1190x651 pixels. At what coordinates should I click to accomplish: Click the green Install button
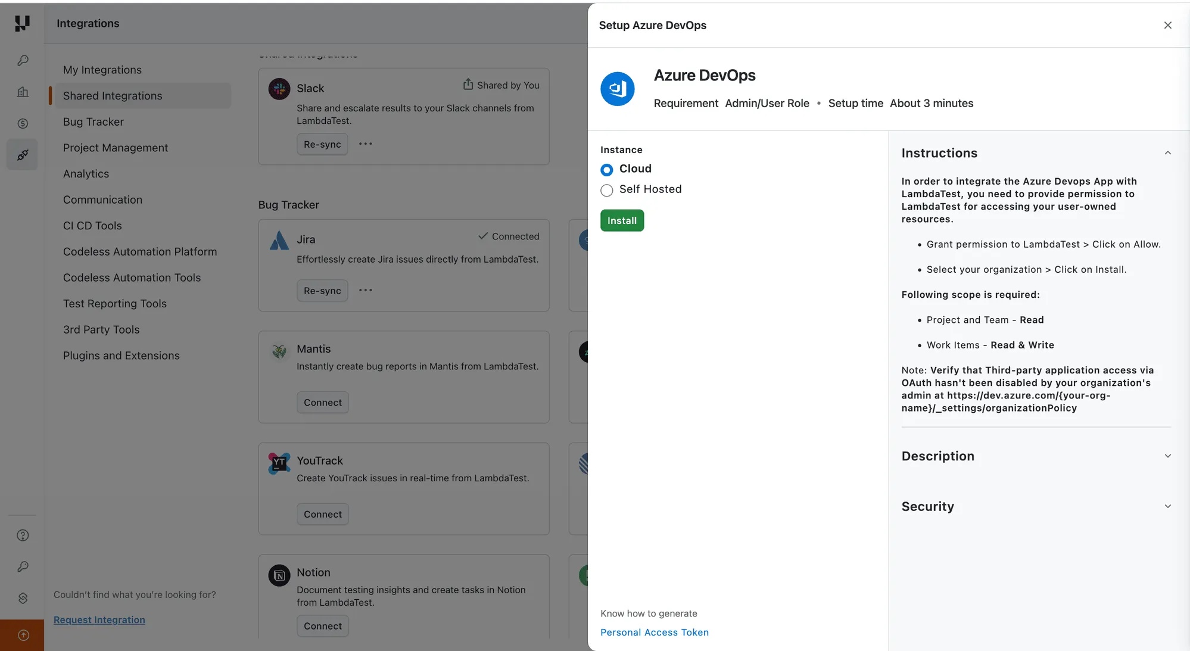622,220
